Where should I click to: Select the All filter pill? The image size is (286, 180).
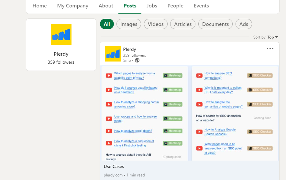pyautogui.click(x=107, y=24)
